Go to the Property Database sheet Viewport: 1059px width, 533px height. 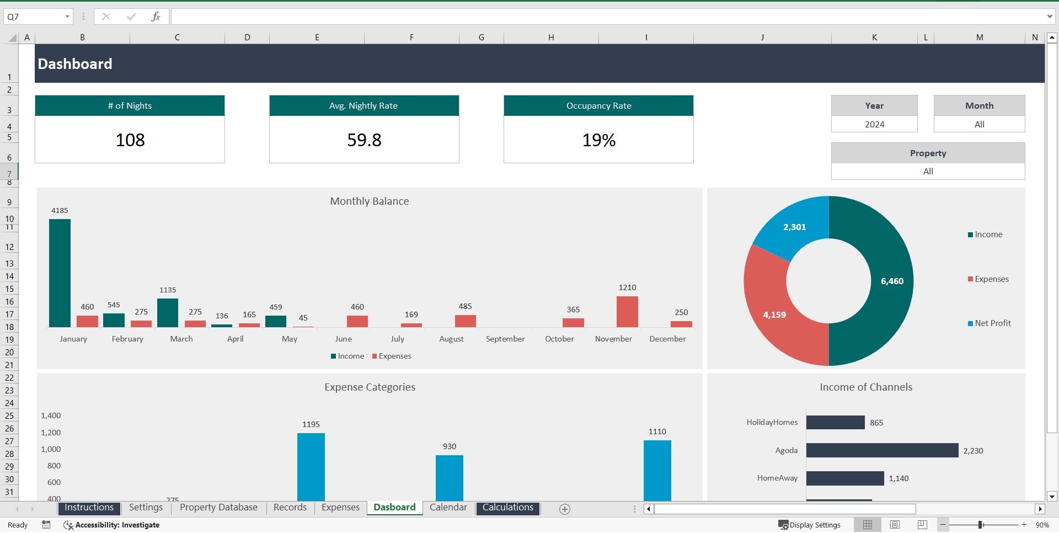pyautogui.click(x=218, y=508)
